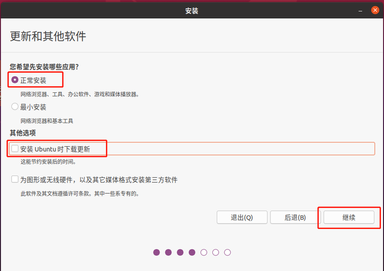Screen dimensions: 384x271
Task: Select the 正常安装 radio button
Action: click(x=15, y=80)
